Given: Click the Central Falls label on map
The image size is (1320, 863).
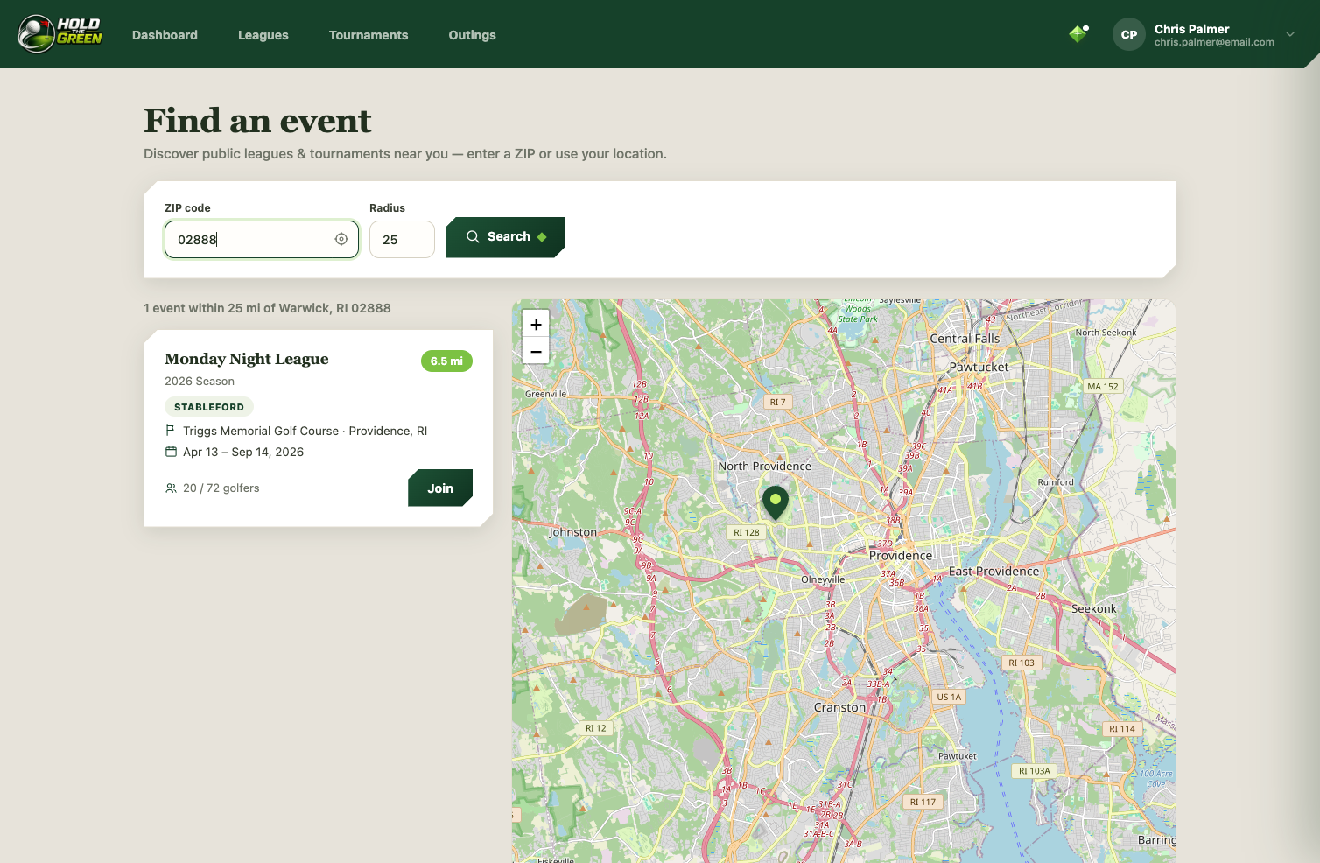Looking at the screenshot, I should point(965,339).
